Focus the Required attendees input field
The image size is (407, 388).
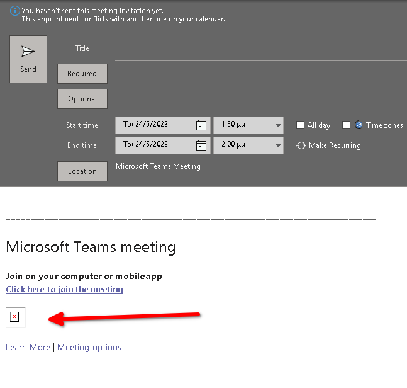(261, 75)
